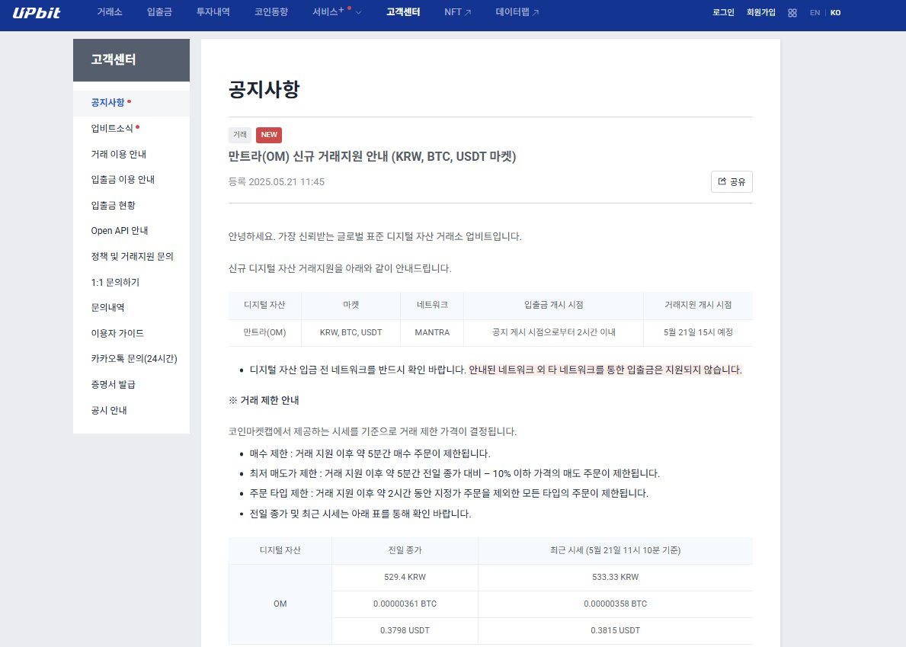Viewport: 906px width, 647px height.
Task: Click the ※ 거래 제한 안내 heading
Action: point(264,400)
